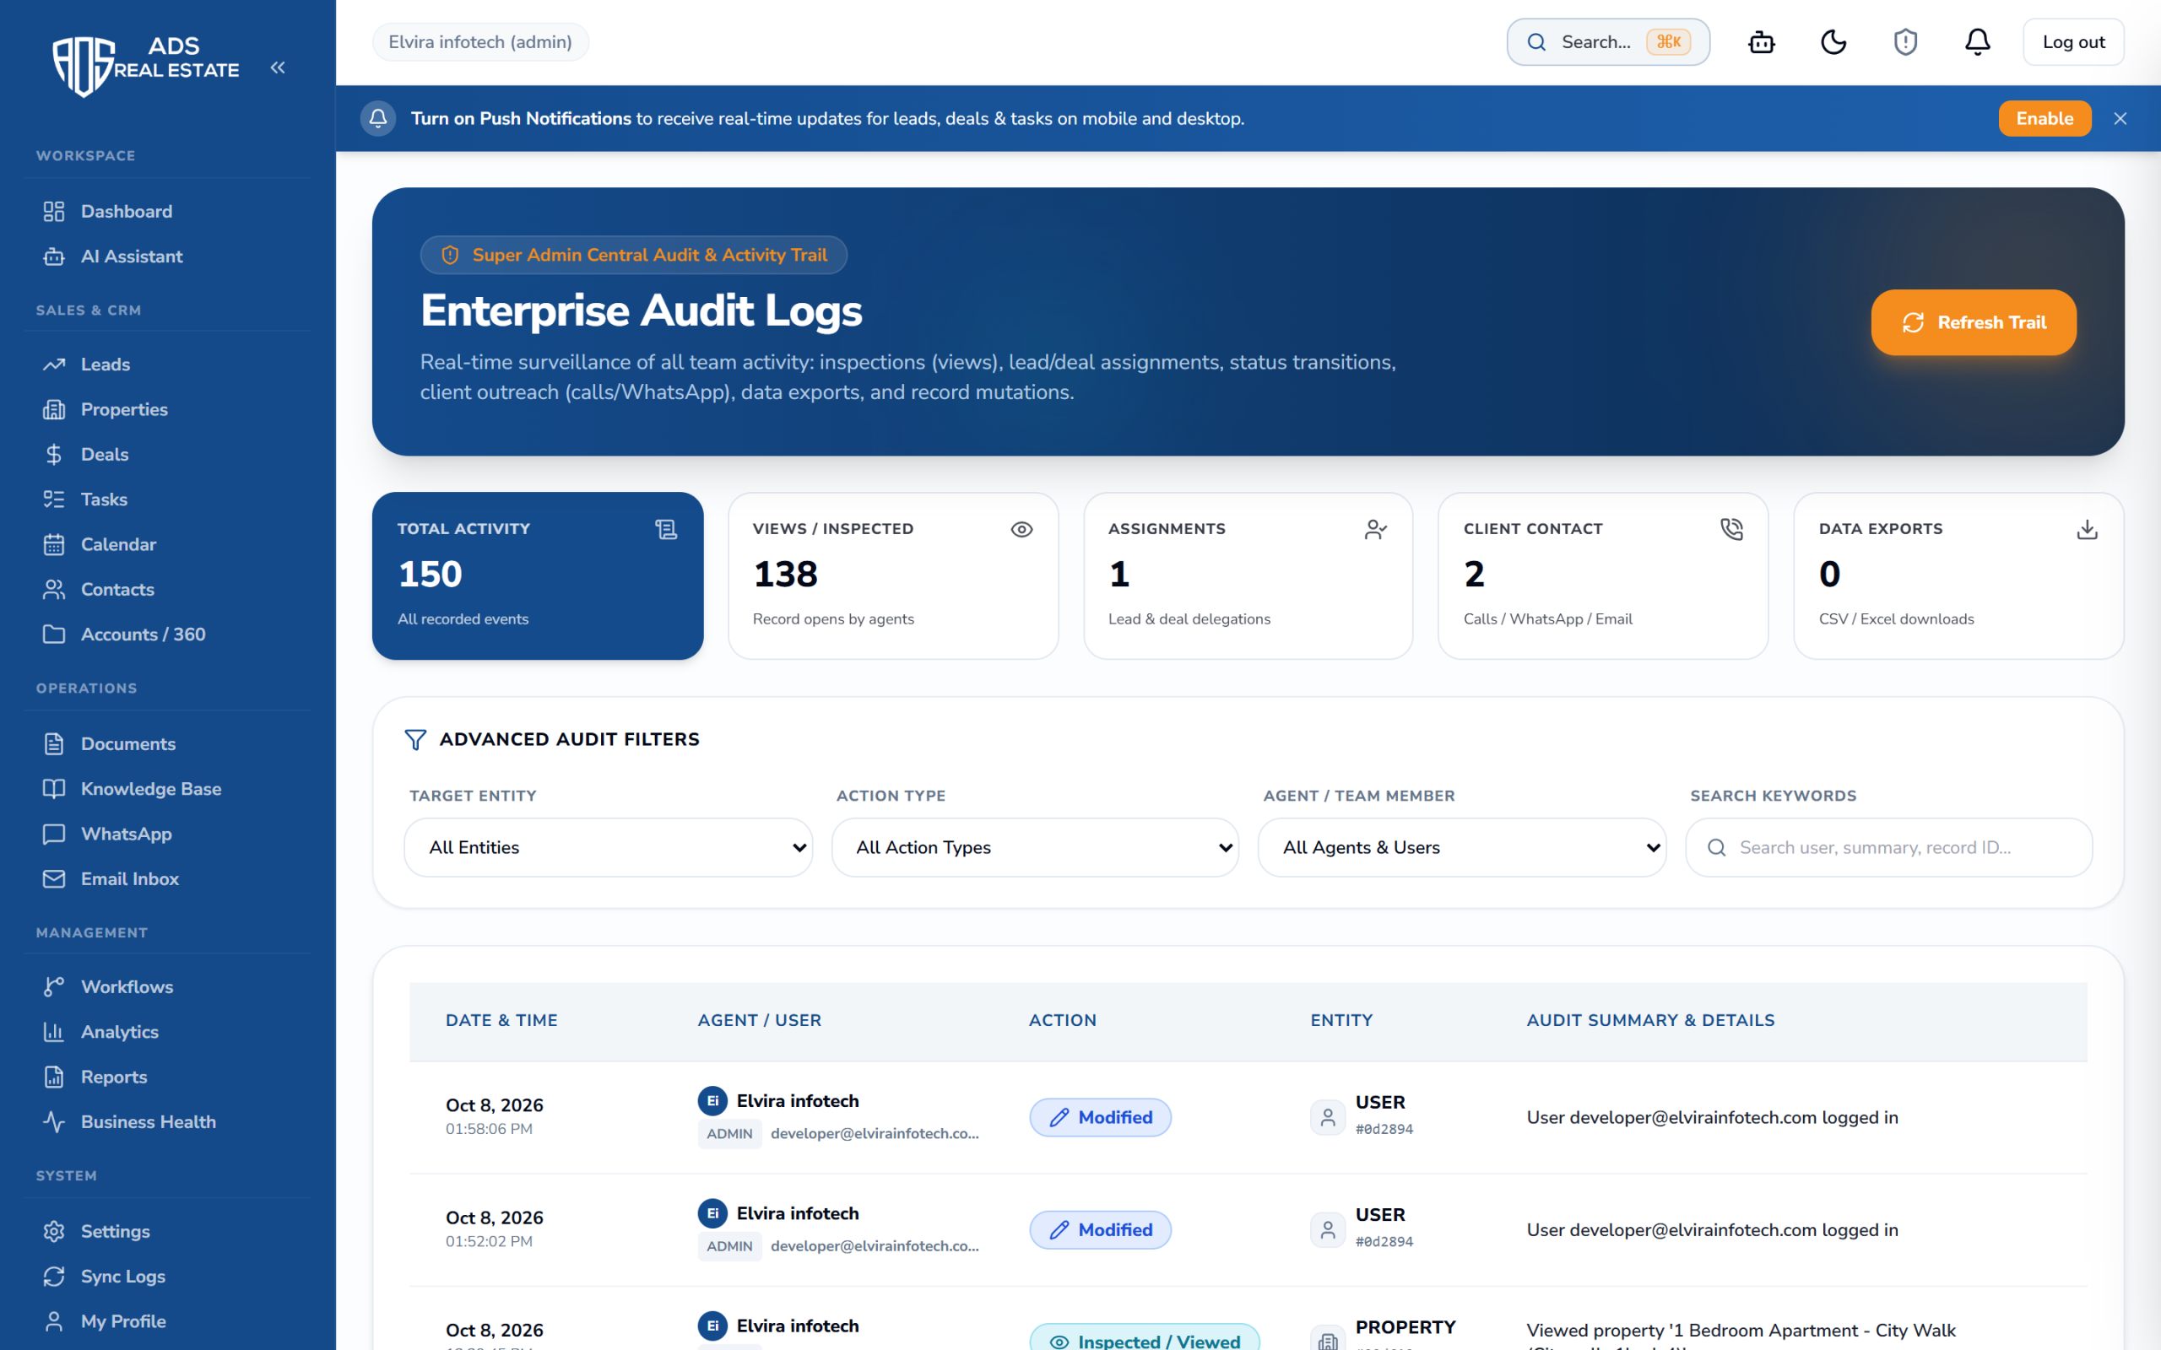Click the Client Contact phone icon
Image resolution: width=2161 pixels, height=1350 pixels.
click(1731, 530)
